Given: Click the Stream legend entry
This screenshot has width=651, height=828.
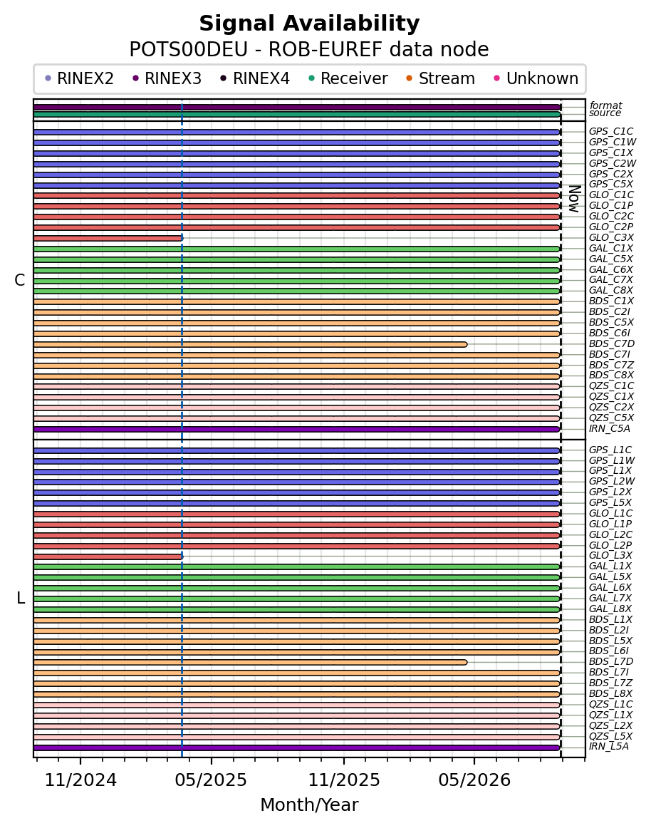Looking at the screenshot, I should click(440, 78).
